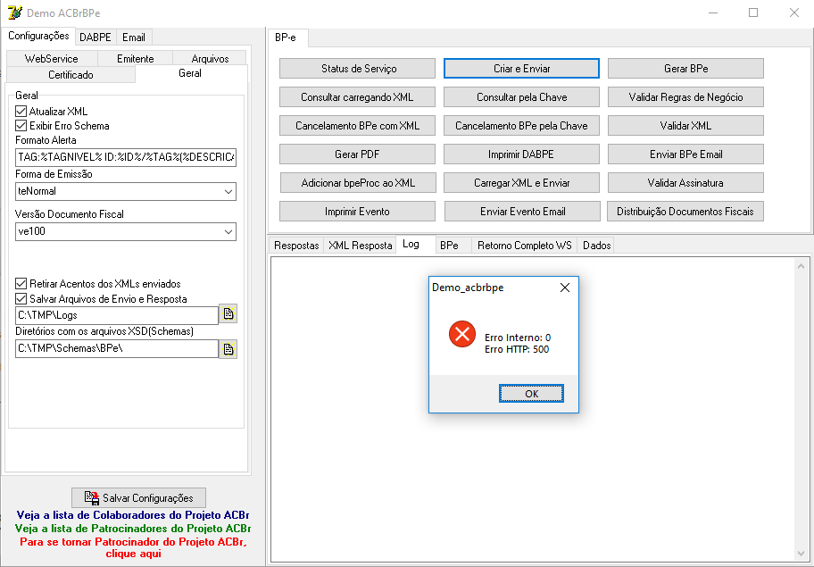Click the Imprimir Evento button
This screenshot has height=567, width=814.
[357, 212]
